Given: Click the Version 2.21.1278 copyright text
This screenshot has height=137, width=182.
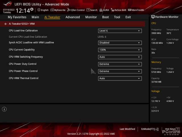Looking at the screenshot, I should click(x=91, y=134).
